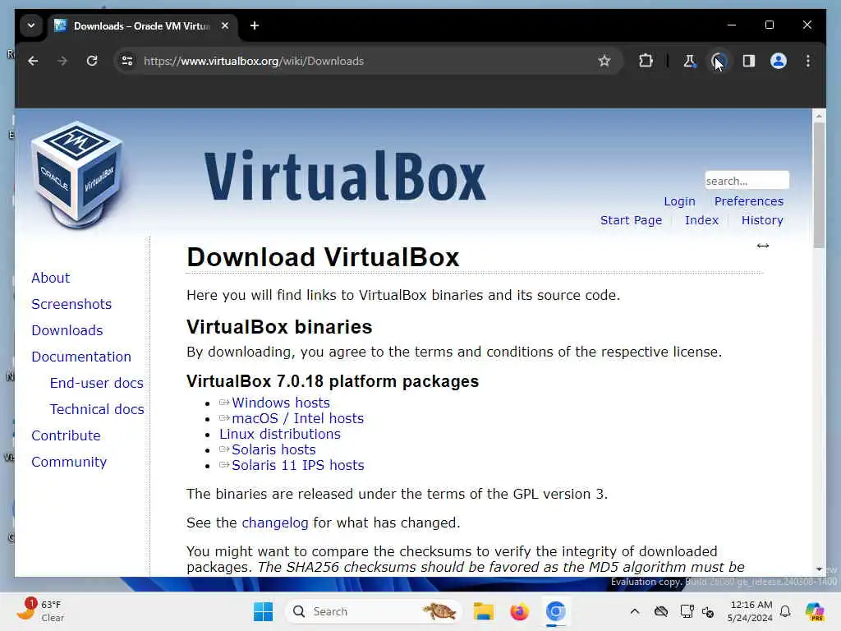Open Documentation in the sidebar
This screenshot has width=841, height=631.
click(81, 357)
